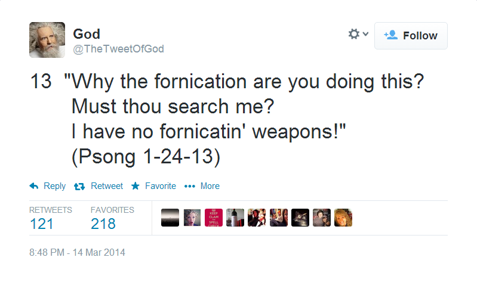This screenshot has height=282, width=477.
Task: Click the favorite star icon
Action: click(x=136, y=186)
